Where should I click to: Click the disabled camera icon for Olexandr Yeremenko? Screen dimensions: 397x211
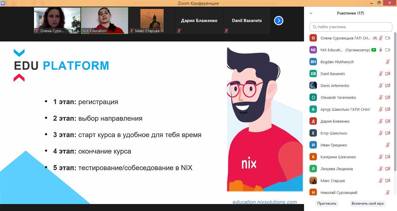(388, 98)
